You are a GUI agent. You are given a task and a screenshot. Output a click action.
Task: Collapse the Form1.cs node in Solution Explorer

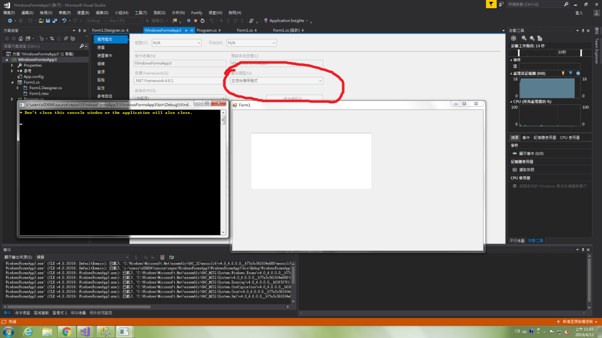(x=12, y=82)
